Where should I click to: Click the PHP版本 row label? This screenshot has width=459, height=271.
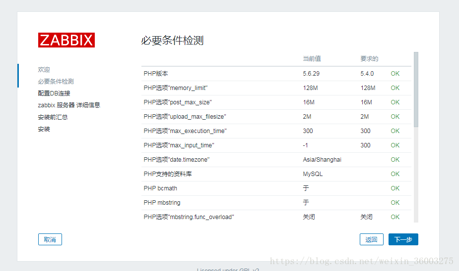pos(156,74)
